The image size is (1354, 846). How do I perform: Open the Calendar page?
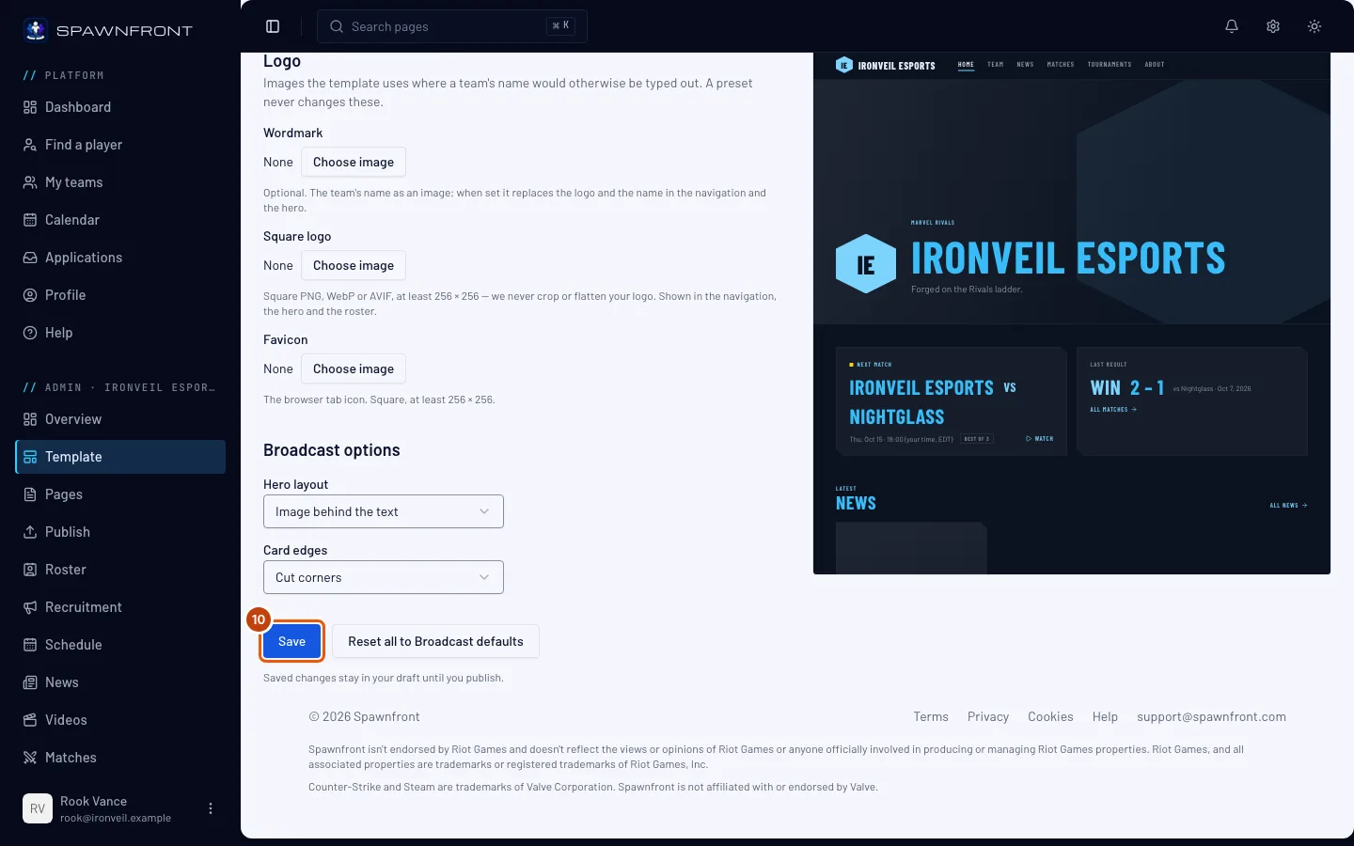[120, 220]
